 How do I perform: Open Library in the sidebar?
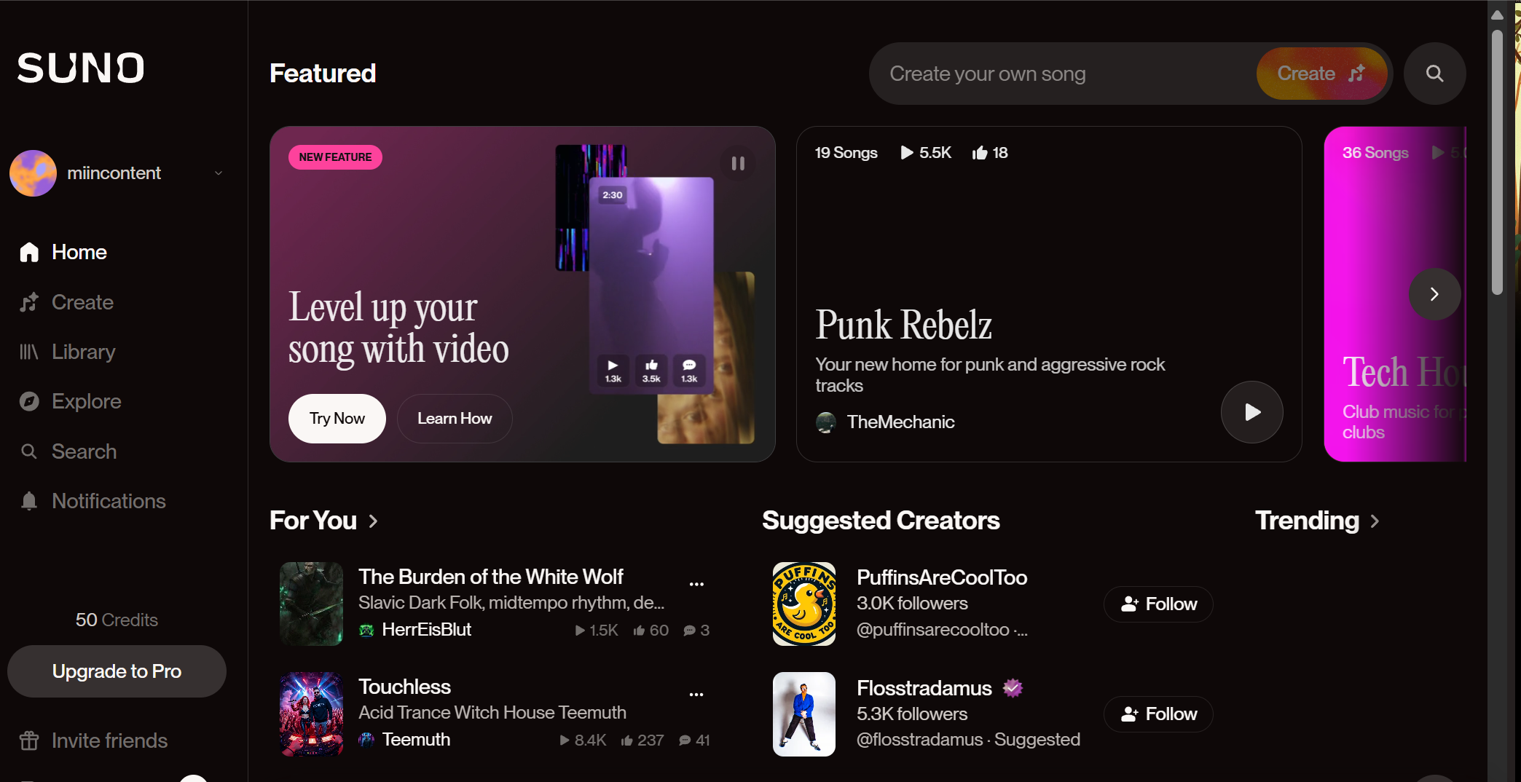pyautogui.click(x=68, y=352)
